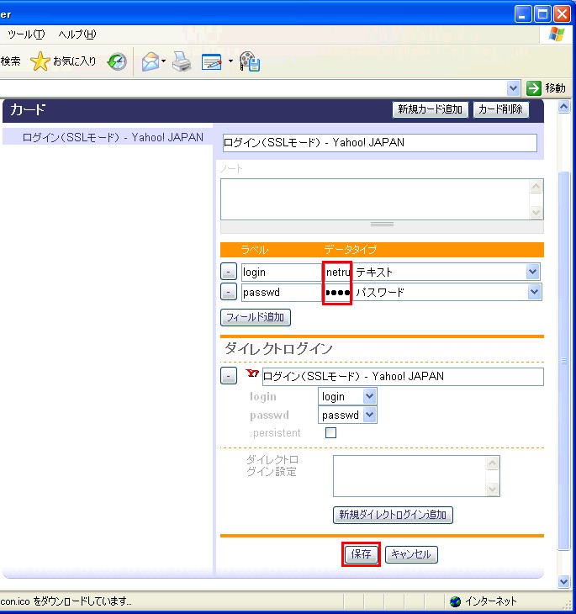
Task: Click the card title input field
Action: tap(379, 142)
